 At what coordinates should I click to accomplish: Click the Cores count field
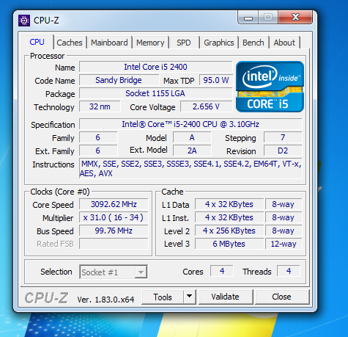point(222,271)
